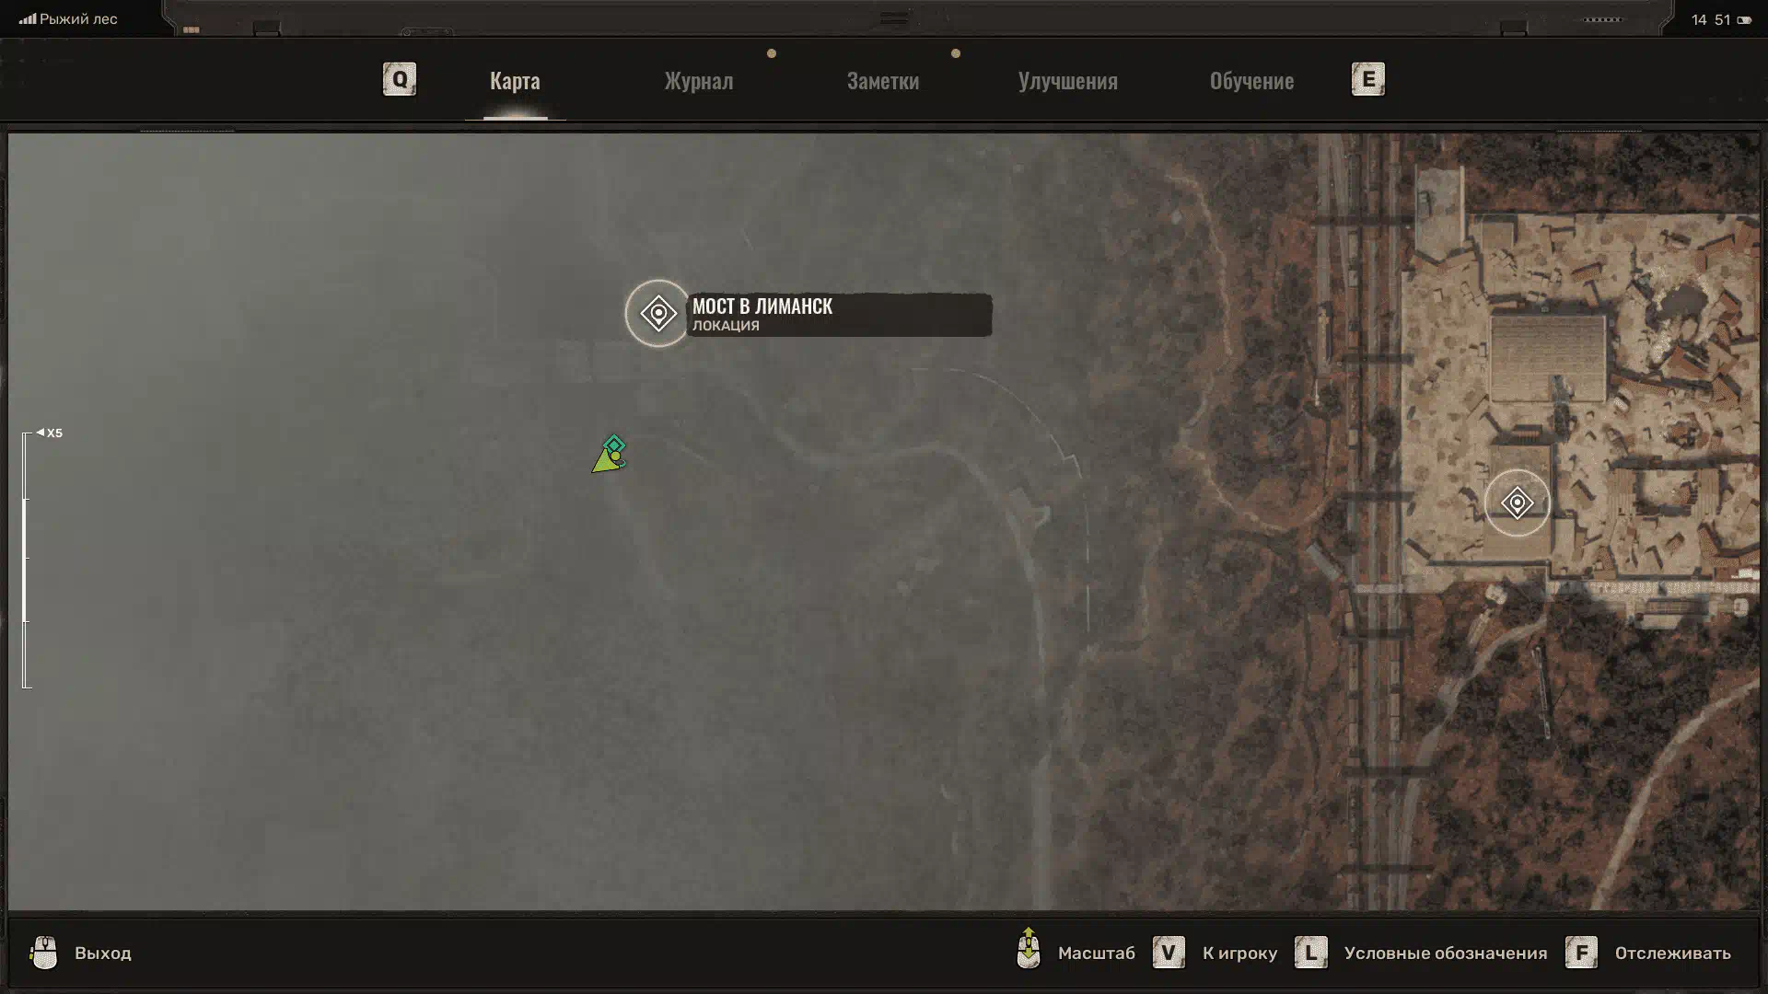Image resolution: width=1768 pixels, height=994 pixels.
Task: Click Отслеживать to track location
Action: [1672, 953]
